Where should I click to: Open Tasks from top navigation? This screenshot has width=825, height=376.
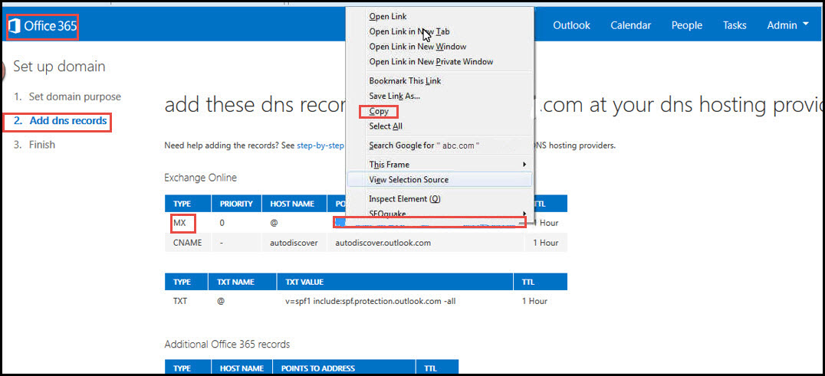click(x=735, y=25)
